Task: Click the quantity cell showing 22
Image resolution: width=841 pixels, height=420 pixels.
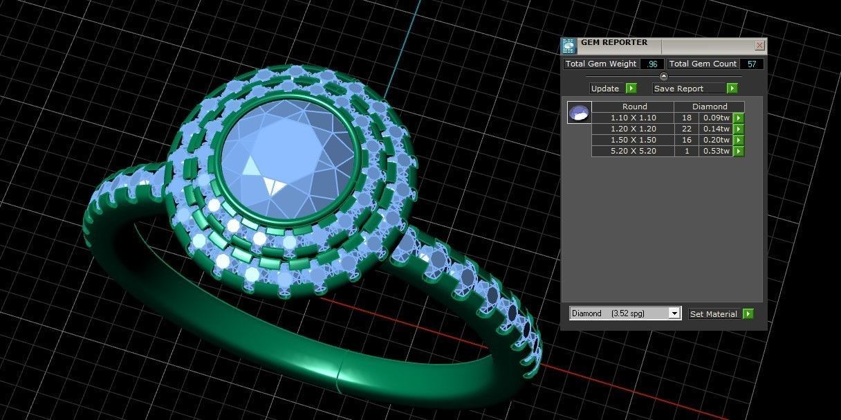Action: pos(687,129)
